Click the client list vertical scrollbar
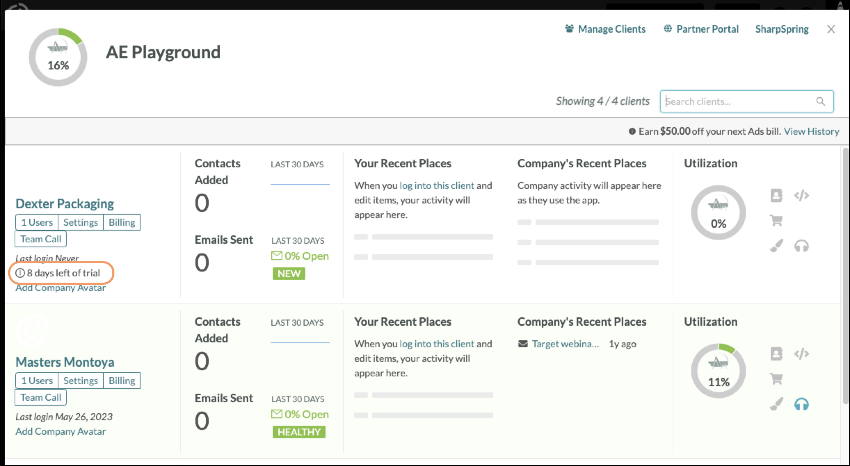This screenshot has width=850, height=466. [x=845, y=276]
